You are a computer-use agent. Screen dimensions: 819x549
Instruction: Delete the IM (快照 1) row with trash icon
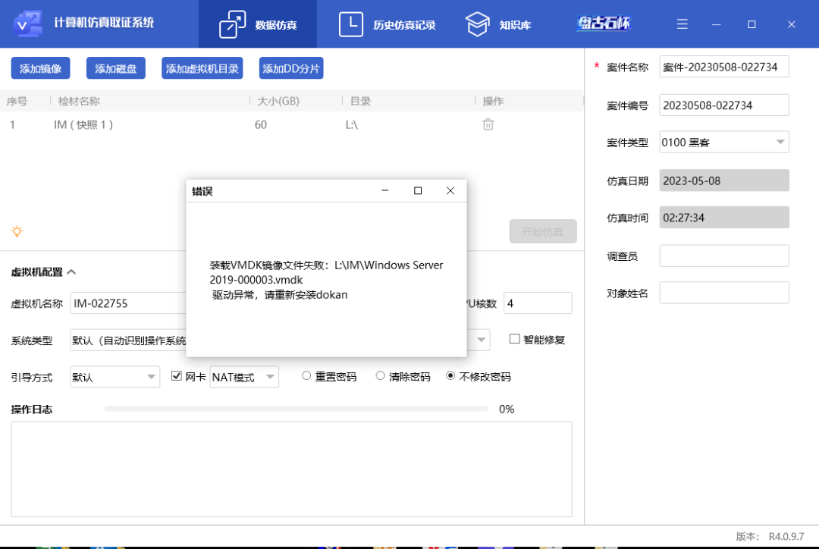click(x=488, y=124)
